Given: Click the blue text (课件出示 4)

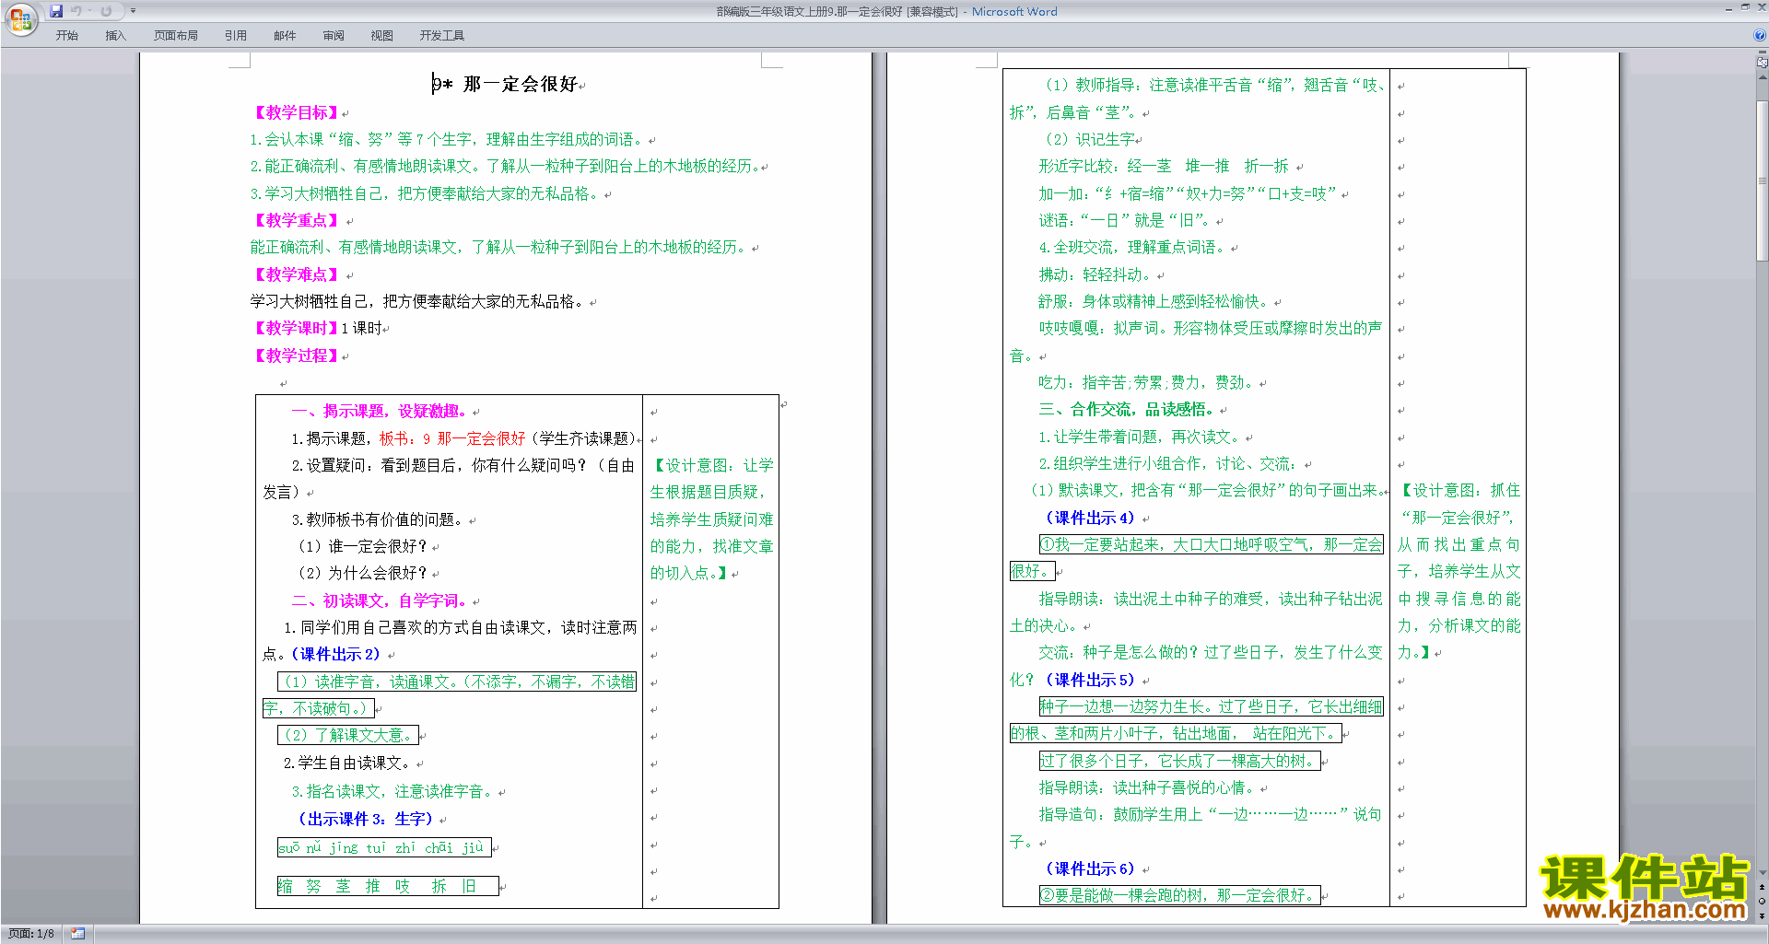Looking at the screenshot, I should click(1090, 518).
